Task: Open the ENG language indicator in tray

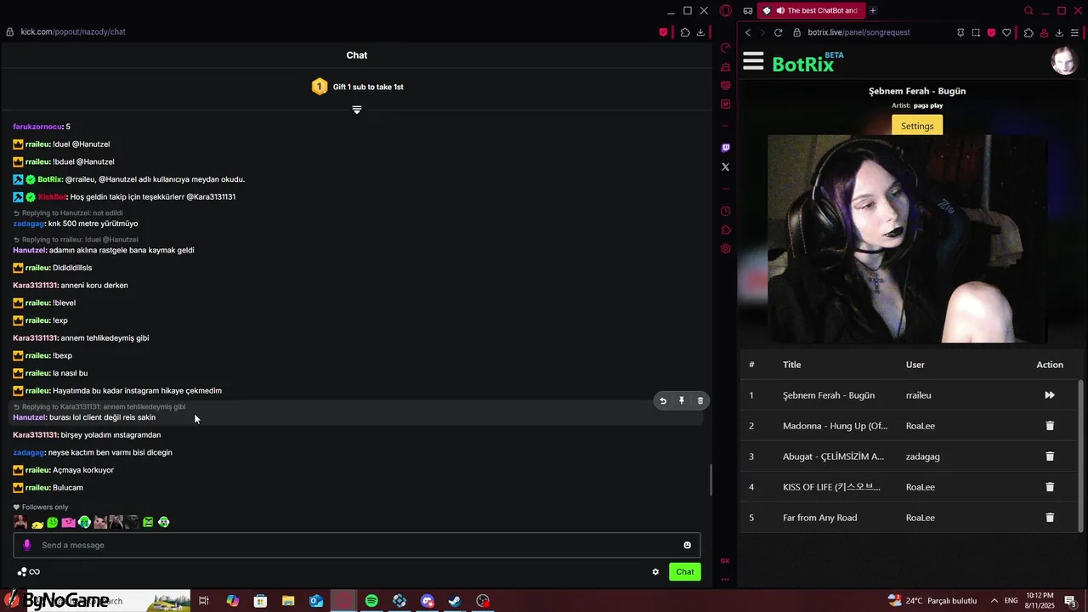Action: tap(1011, 601)
